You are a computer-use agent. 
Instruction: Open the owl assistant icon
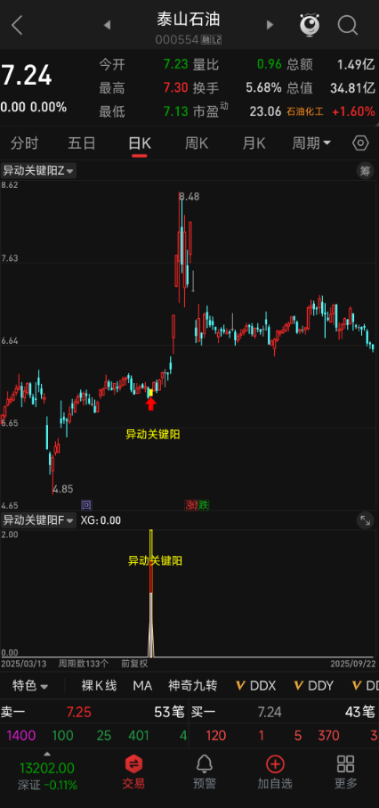(310, 24)
